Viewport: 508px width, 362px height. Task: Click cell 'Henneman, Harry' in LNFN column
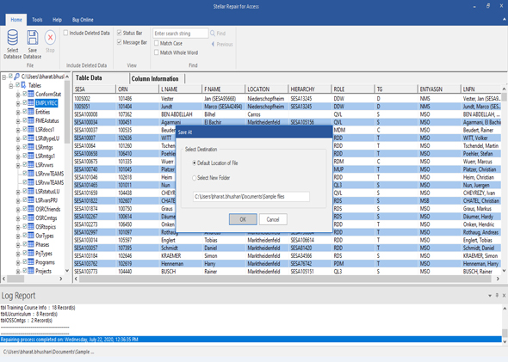tap(480, 264)
